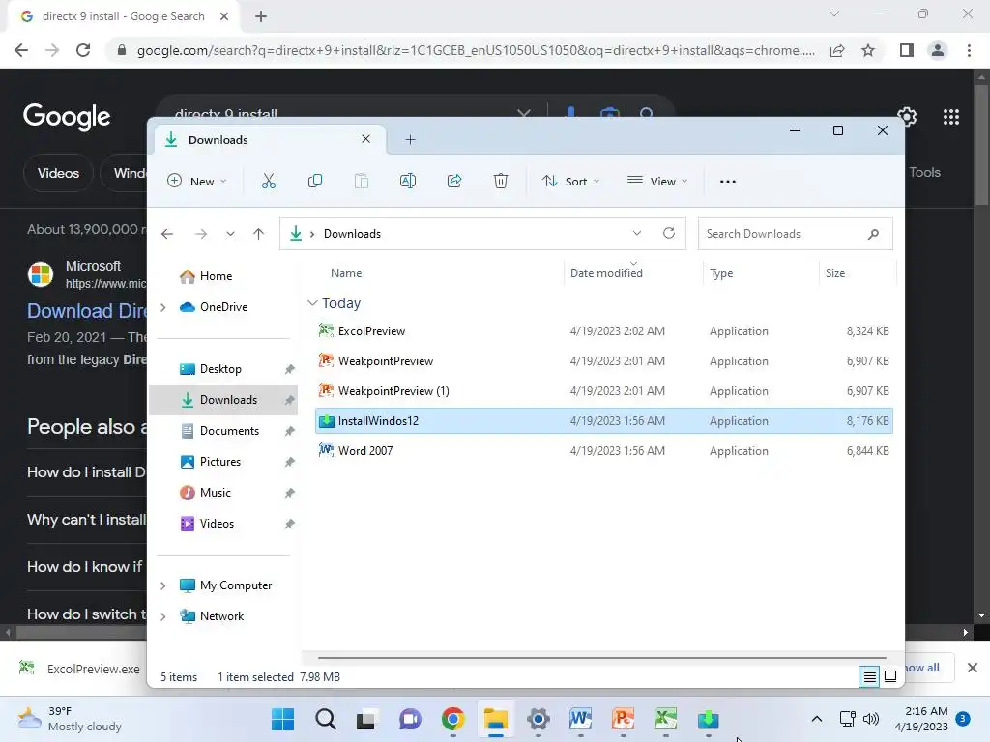990x742 pixels.
Task: Click the Cut scissors icon in Explorer toolbar
Action: 269,181
